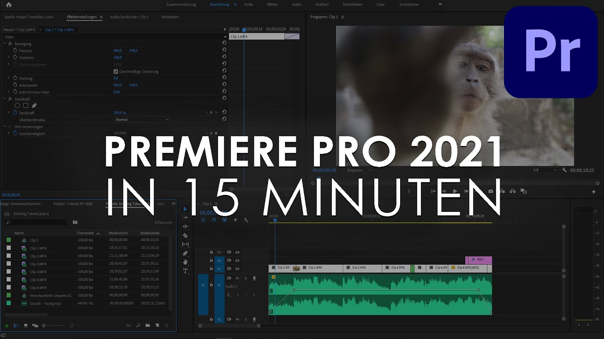Toggle animation stopwatch for Deckkraft

[15, 113]
